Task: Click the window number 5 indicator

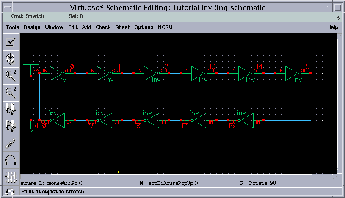Action: pyautogui.click(x=339, y=18)
